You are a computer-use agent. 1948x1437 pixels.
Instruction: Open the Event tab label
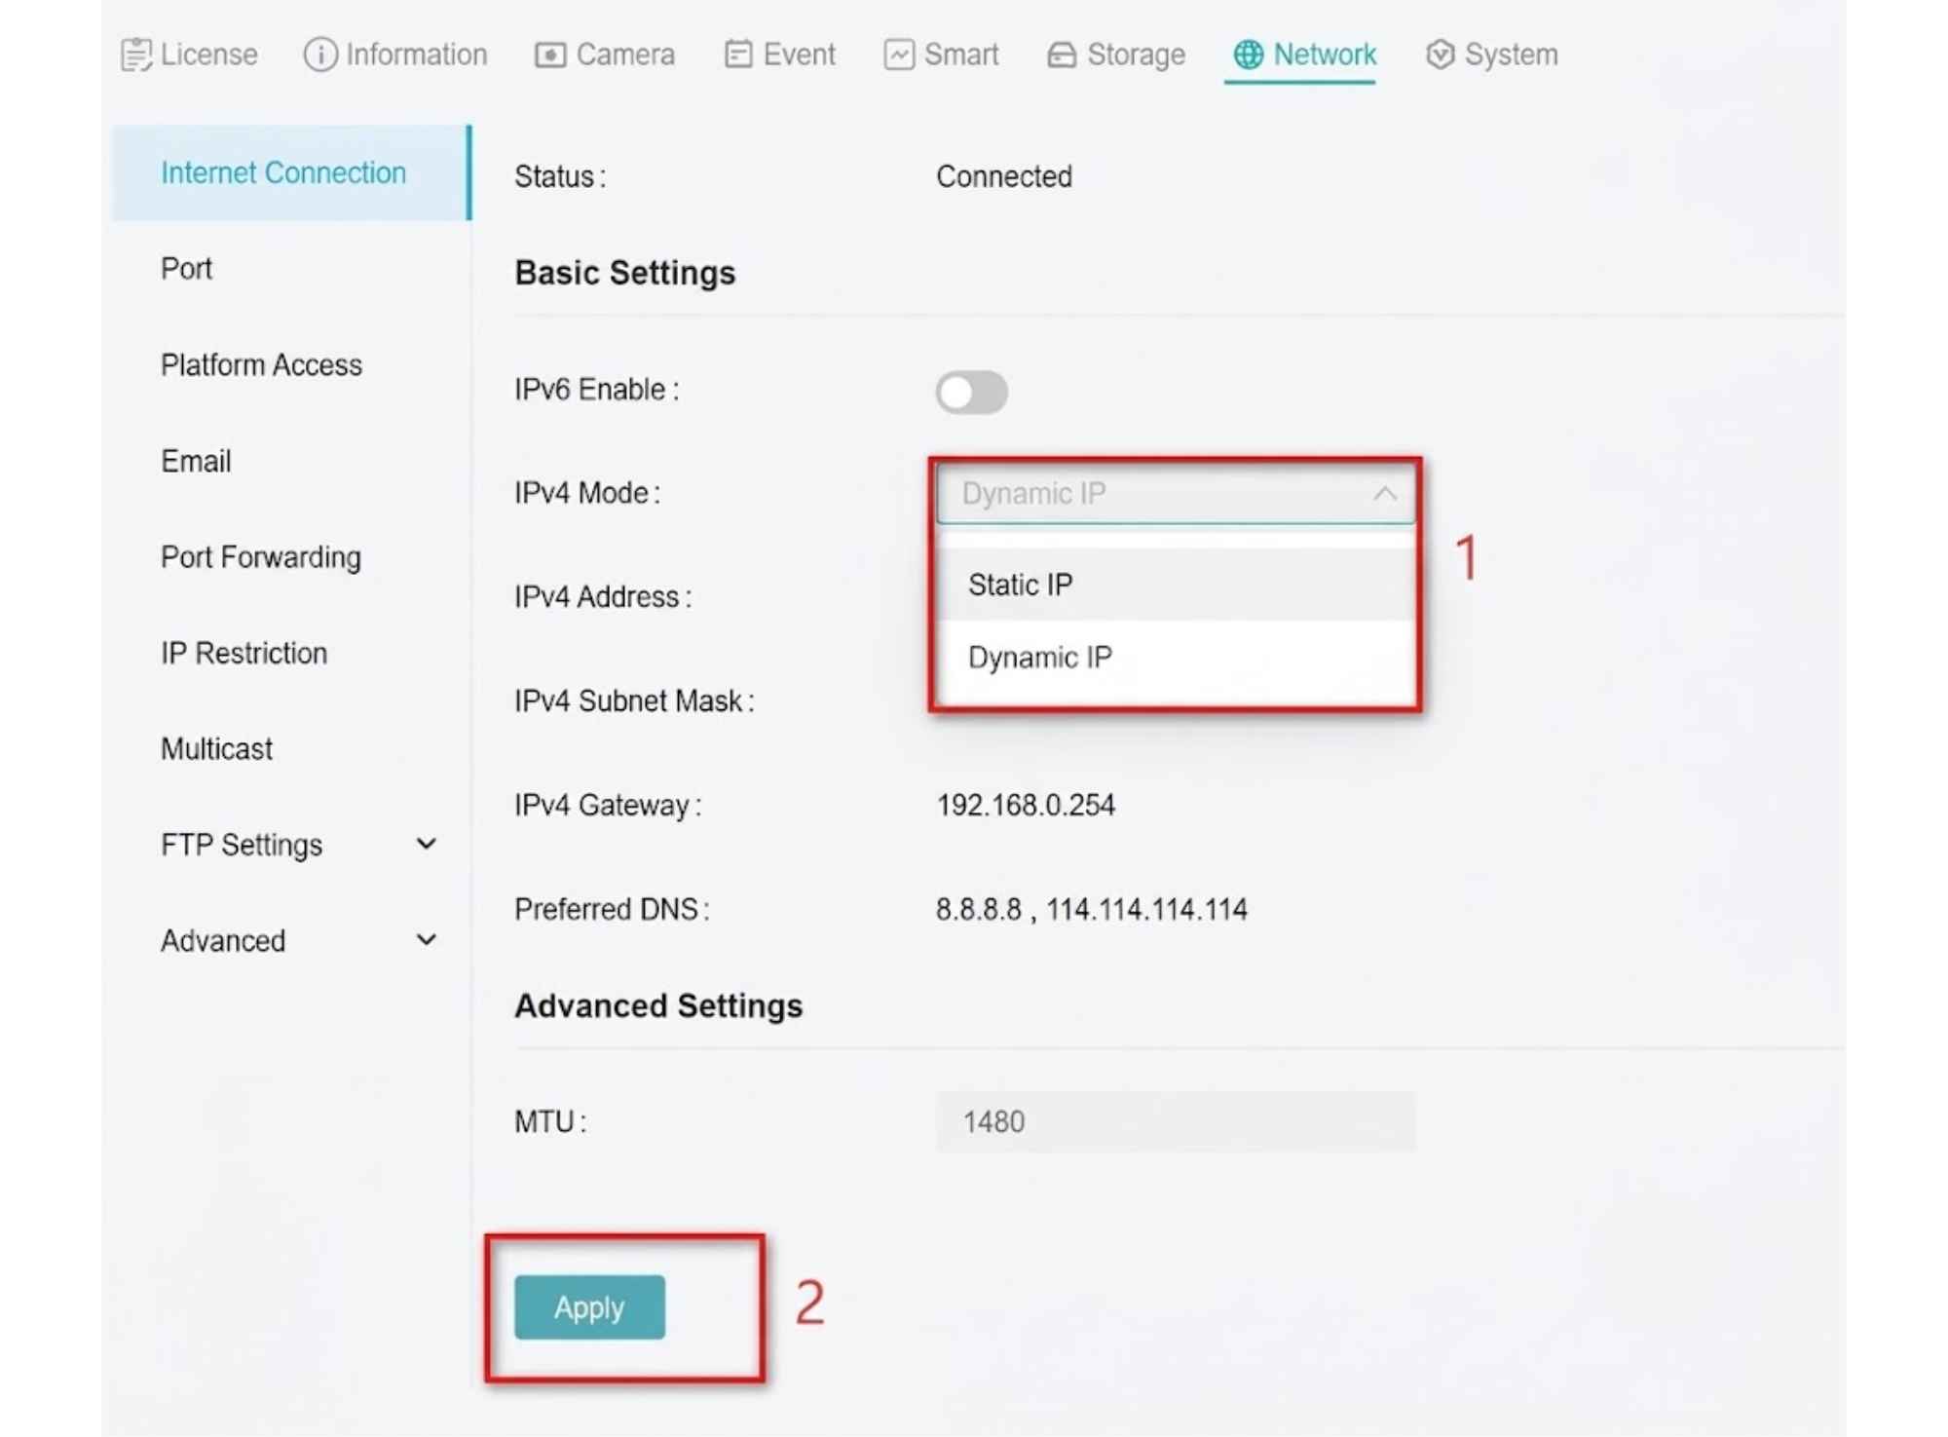coord(799,55)
